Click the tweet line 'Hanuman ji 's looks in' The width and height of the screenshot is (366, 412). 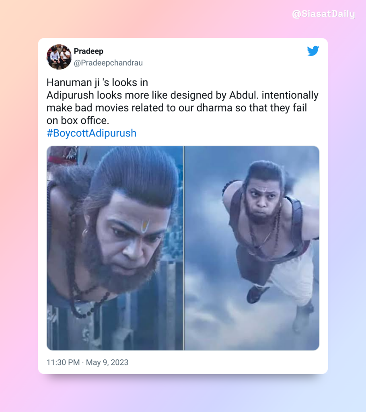pyautogui.click(x=97, y=82)
